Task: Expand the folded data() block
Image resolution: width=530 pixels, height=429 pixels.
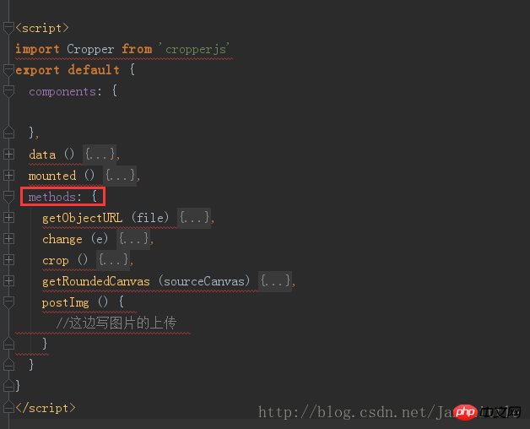Action: pos(8,155)
